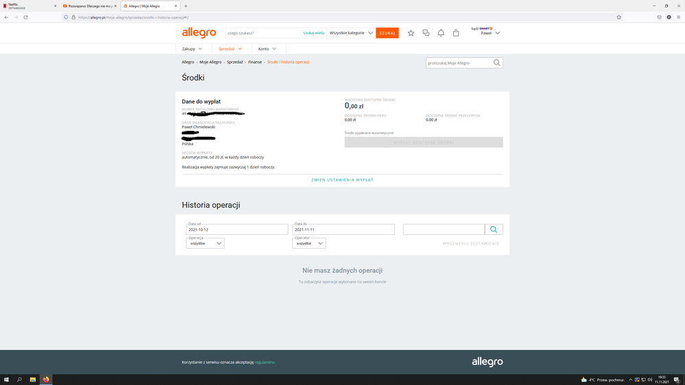The image size is (685, 385).
Task: Reload the page in browser toolbar
Action: (x=26, y=17)
